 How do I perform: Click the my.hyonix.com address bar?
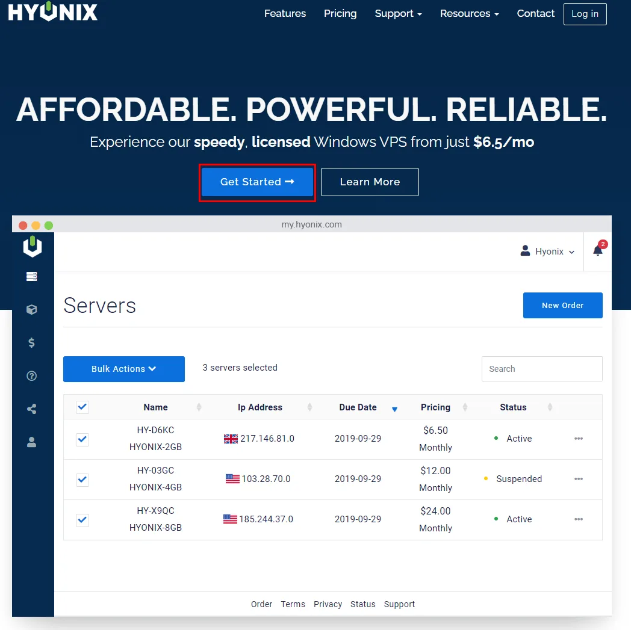pos(311,224)
